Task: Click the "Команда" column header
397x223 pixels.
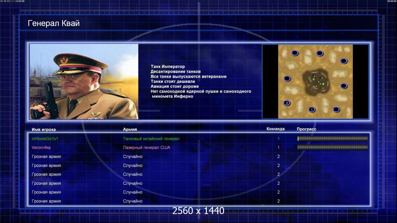Action: (x=276, y=129)
